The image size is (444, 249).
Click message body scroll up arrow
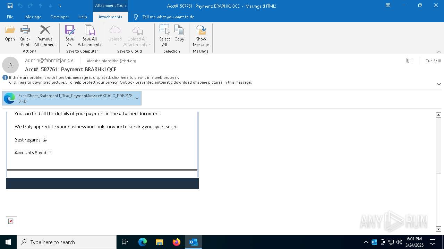pyautogui.click(x=438, y=115)
